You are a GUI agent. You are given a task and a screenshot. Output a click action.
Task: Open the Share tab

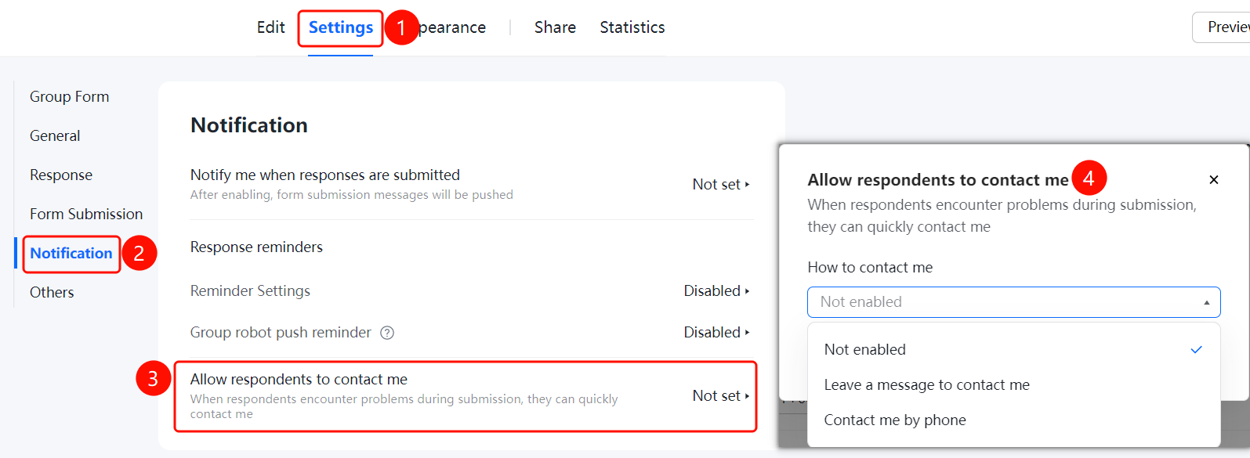click(x=555, y=27)
